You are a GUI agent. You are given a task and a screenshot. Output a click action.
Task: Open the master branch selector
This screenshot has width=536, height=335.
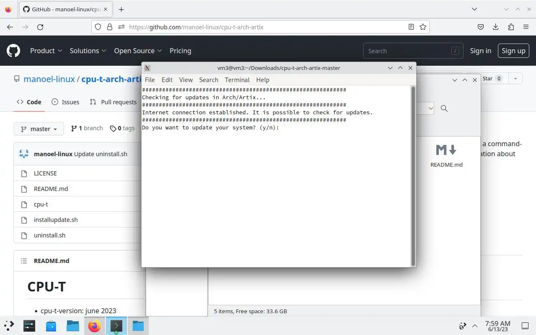[x=39, y=129]
